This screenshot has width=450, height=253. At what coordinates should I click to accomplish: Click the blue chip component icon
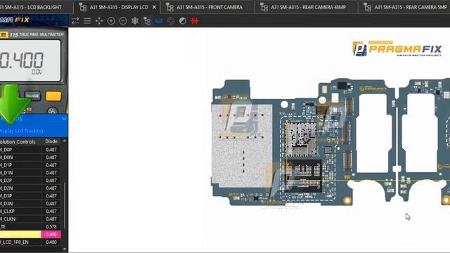coord(159,21)
